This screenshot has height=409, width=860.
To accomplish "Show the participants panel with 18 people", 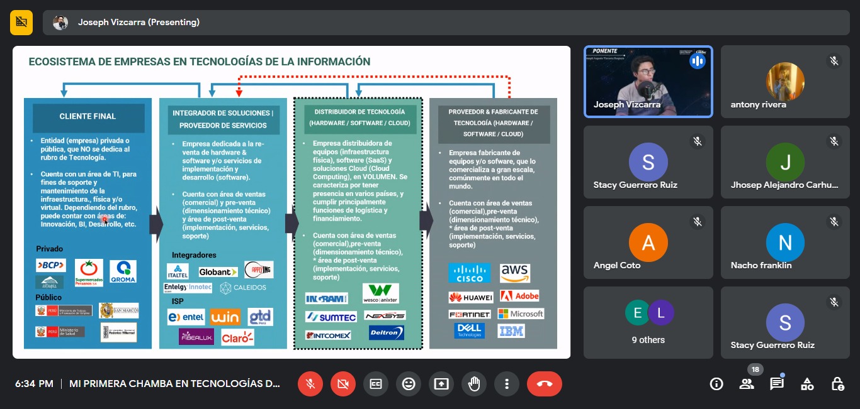I will 747,384.
